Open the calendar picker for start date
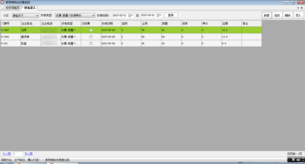The image size is (305, 164). (131, 15)
